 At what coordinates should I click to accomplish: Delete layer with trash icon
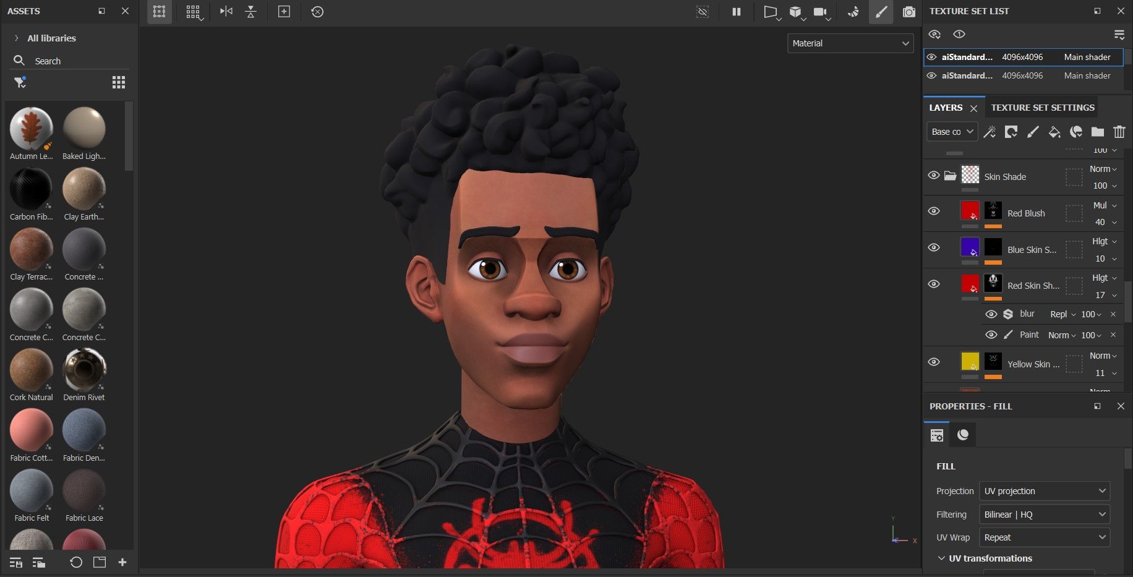1119,132
